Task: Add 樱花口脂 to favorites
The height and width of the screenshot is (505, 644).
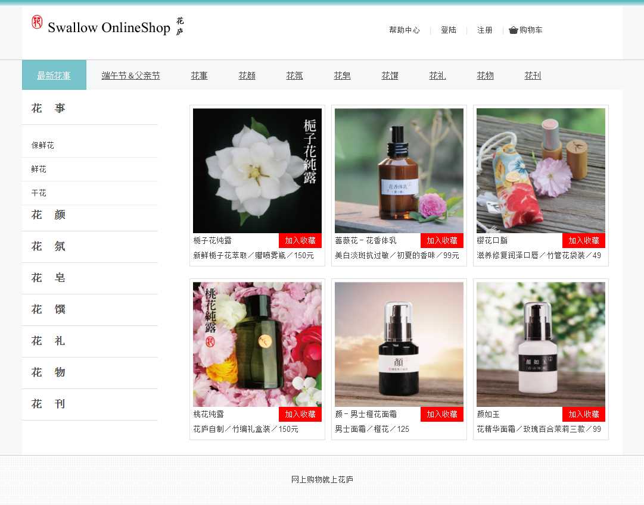Action: click(x=583, y=241)
